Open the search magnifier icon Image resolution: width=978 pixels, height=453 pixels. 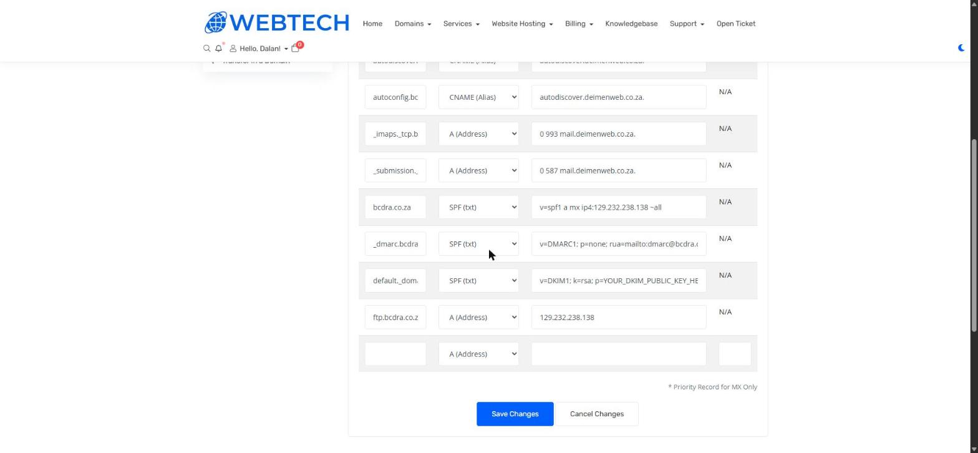(x=207, y=48)
